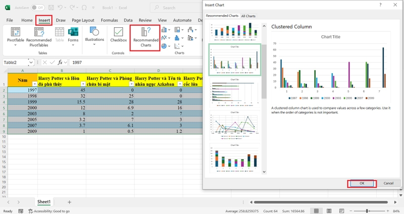This screenshot has height=214, width=404.
Task: Open the File tab
Action: click(10, 20)
